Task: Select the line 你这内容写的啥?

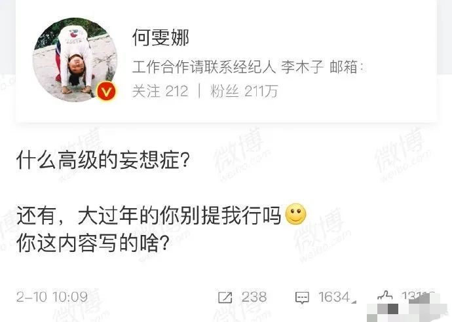Action: click(x=92, y=243)
